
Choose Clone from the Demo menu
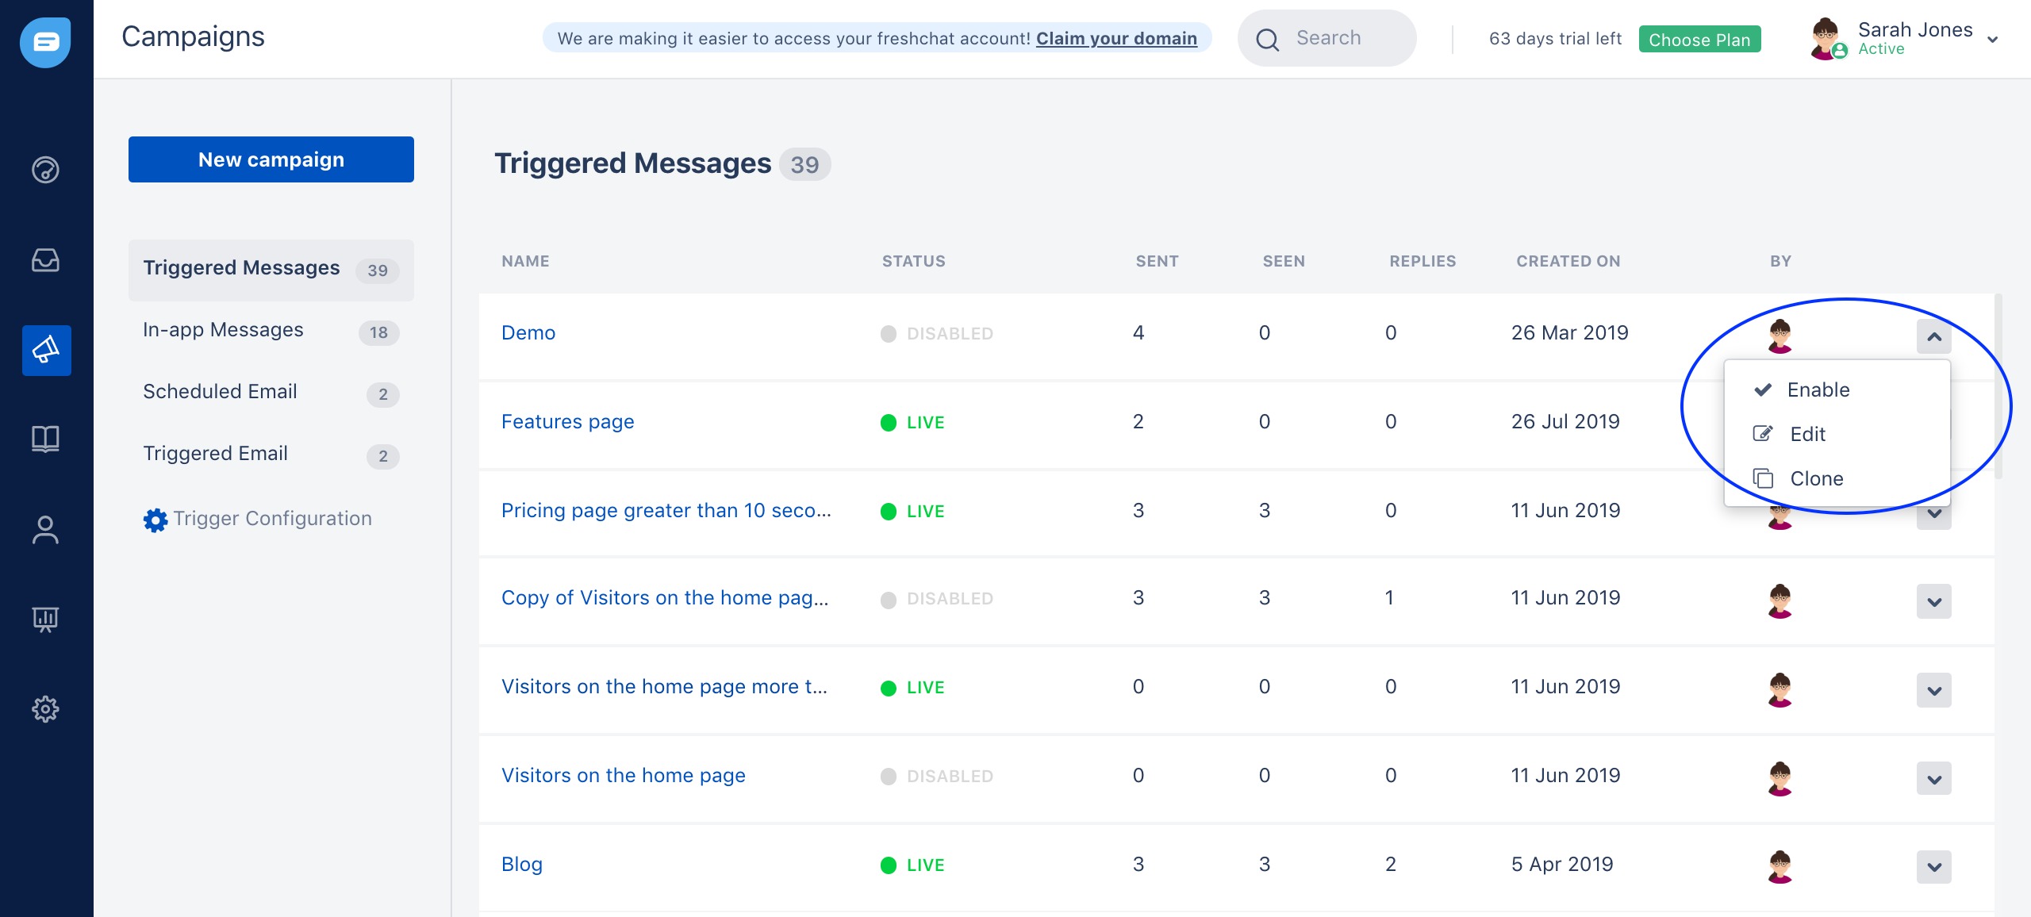click(x=1837, y=478)
